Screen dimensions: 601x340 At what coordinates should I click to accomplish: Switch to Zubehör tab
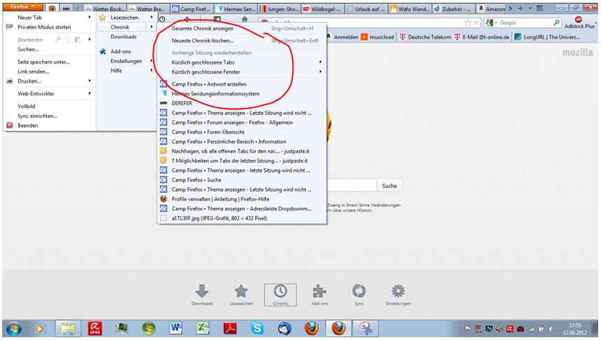[x=454, y=8]
